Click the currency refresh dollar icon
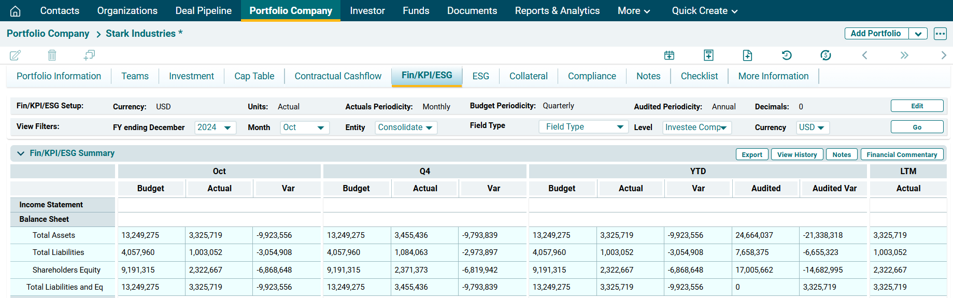 coord(826,55)
